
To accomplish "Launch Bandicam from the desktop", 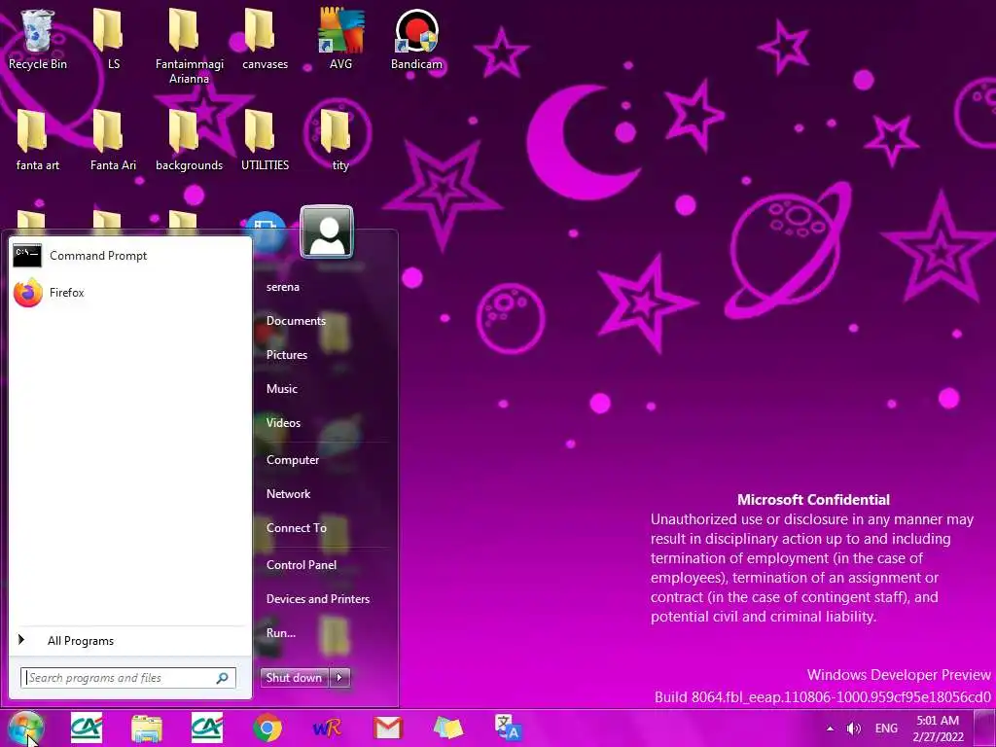I will click(416, 39).
